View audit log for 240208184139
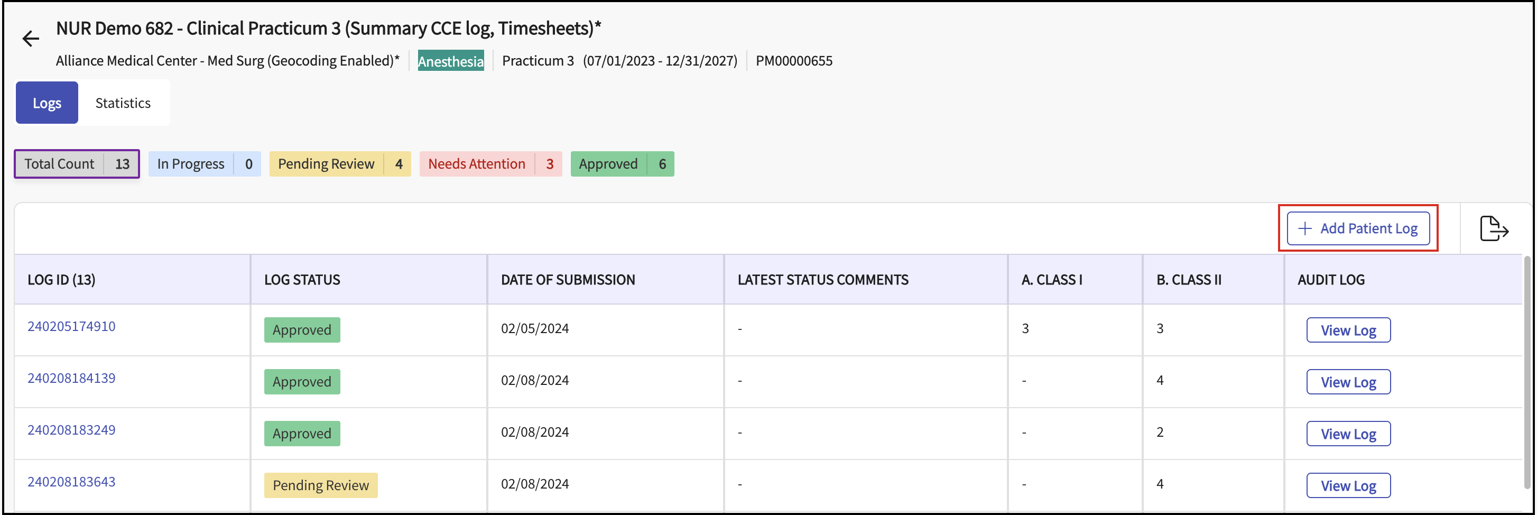The width and height of the screenshot is (1537, 515). (x=1348, y=382)
